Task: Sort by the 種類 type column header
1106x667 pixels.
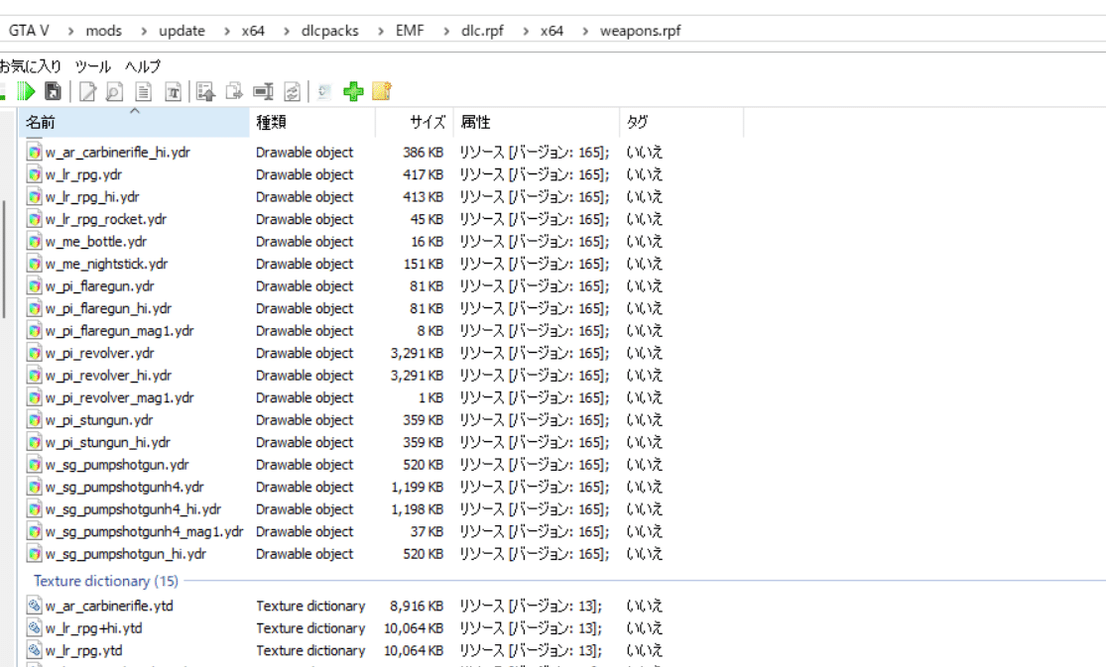Action: pyautogui.click(x=311, y=122)
